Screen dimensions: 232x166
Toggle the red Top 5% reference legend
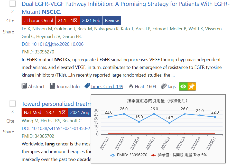179,155
